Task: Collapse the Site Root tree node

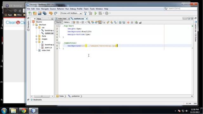Action: coord(33,25)
